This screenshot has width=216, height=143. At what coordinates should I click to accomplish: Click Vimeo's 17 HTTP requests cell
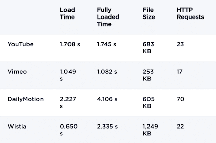pyautogui.click(x=180, y=72)
